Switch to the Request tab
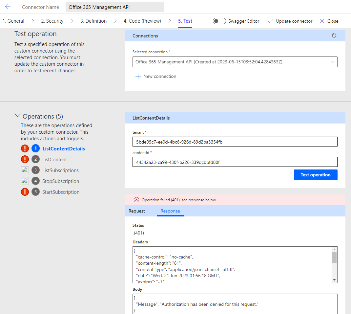Screen dimensions: 351x314 (x=137, y=211)
